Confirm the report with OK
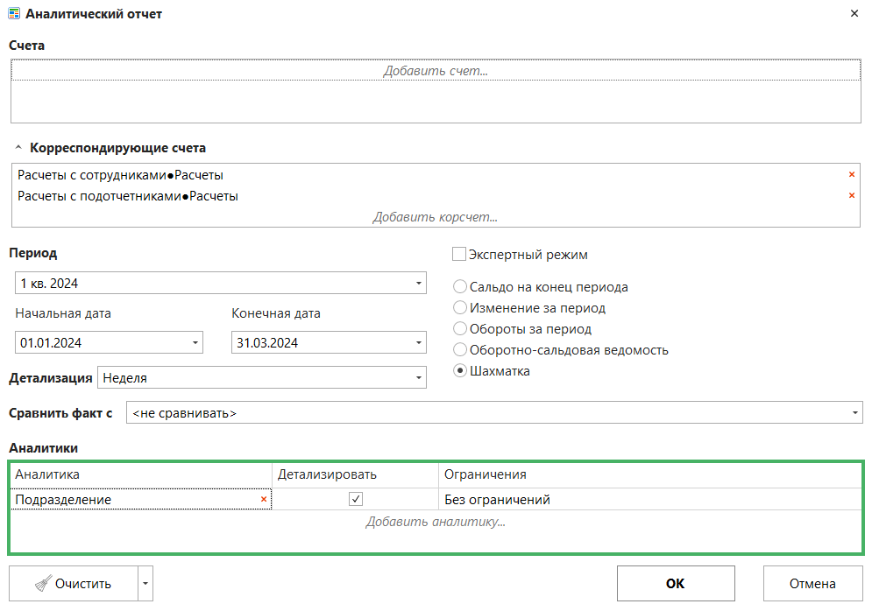Image resolution: width=872 pixels, height=611 pixels. 675,584
